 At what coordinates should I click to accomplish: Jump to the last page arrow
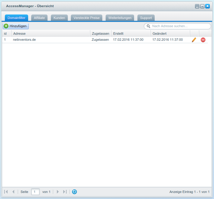click(x=65, y=192)
